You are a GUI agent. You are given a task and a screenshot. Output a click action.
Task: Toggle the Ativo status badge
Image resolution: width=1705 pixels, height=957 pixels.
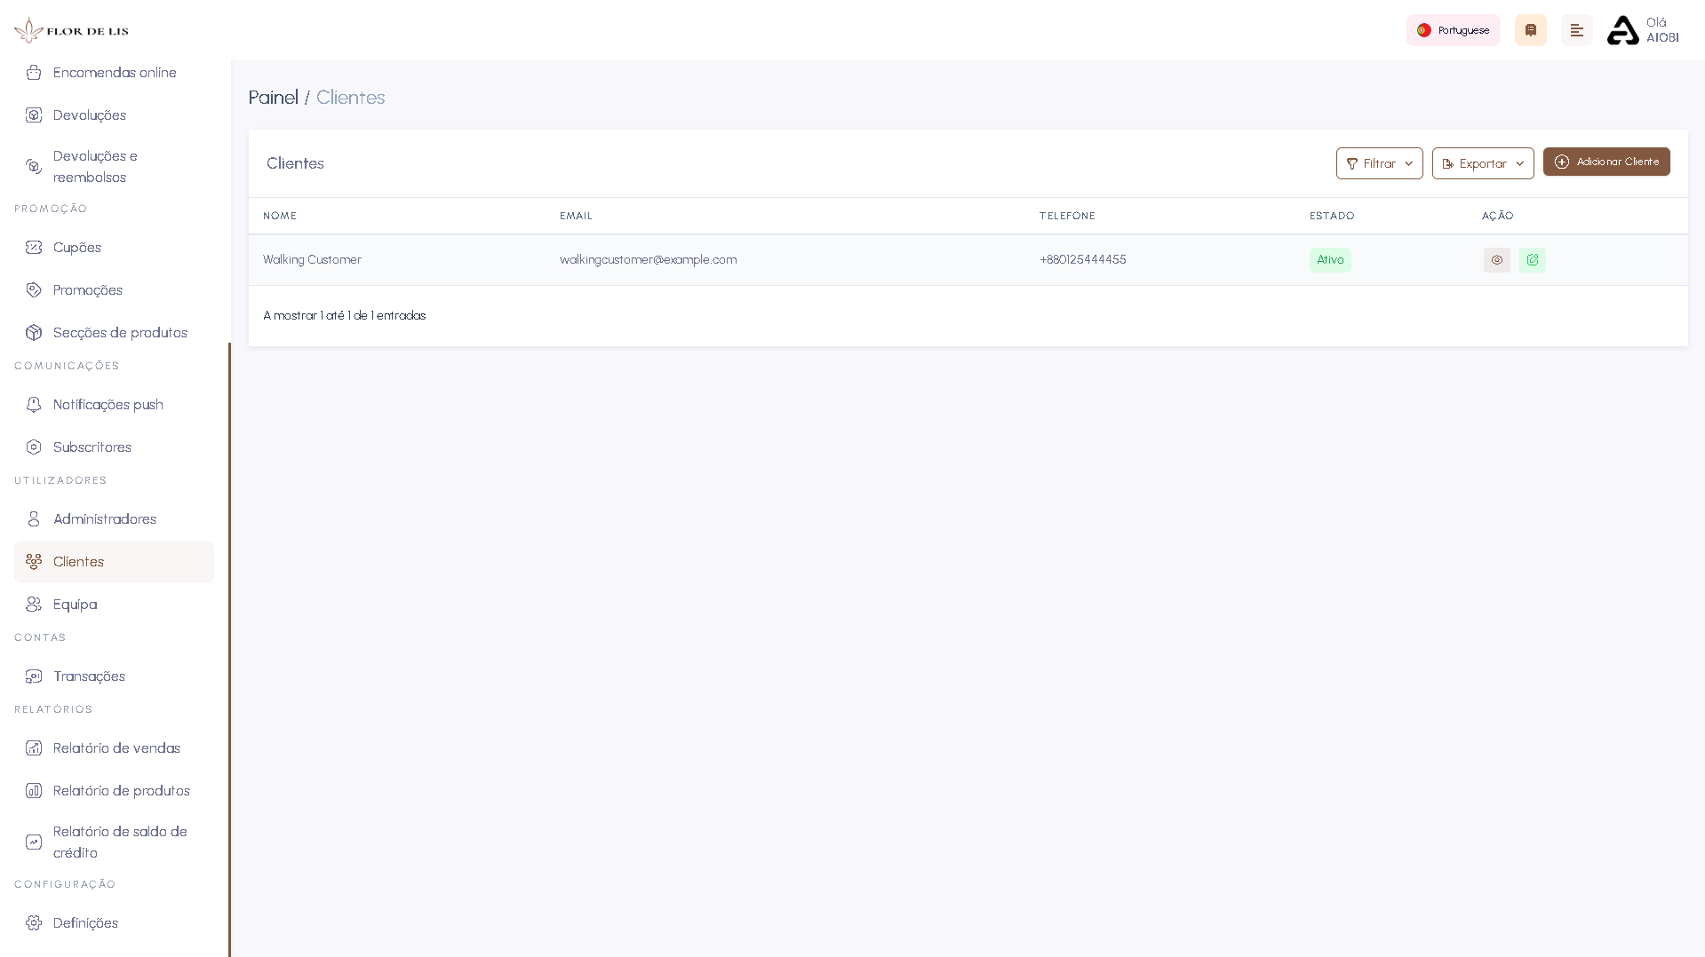pos(1329,259)
